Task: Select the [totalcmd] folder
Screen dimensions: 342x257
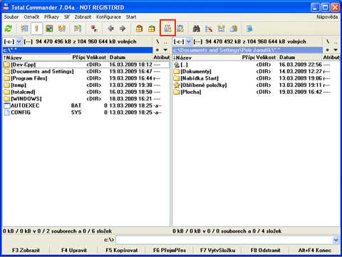Action: point(86,92)
